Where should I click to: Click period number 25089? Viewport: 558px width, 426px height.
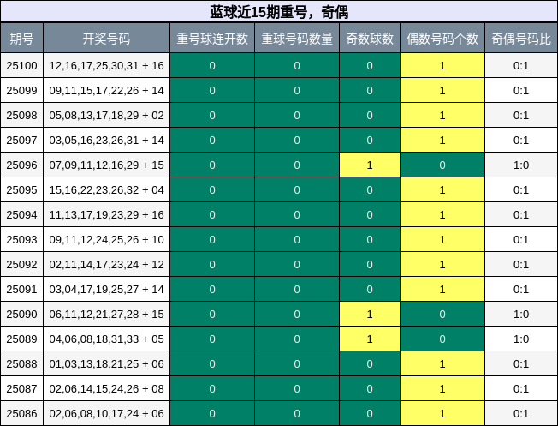[21, 339]
